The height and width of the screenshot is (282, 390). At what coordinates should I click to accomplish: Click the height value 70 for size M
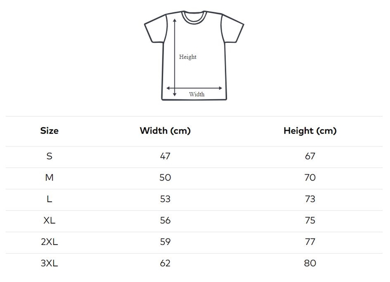[310, 178]
